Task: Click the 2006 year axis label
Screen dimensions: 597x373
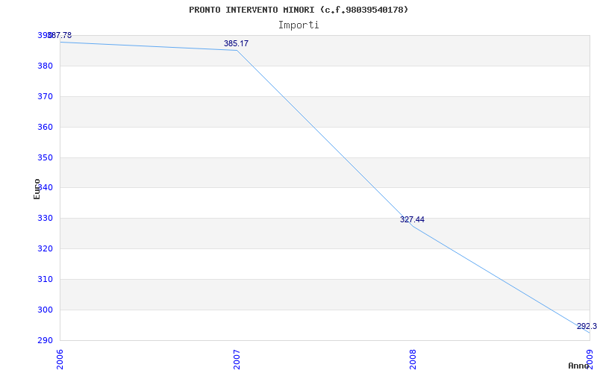Action: click(x=60, y=360)
